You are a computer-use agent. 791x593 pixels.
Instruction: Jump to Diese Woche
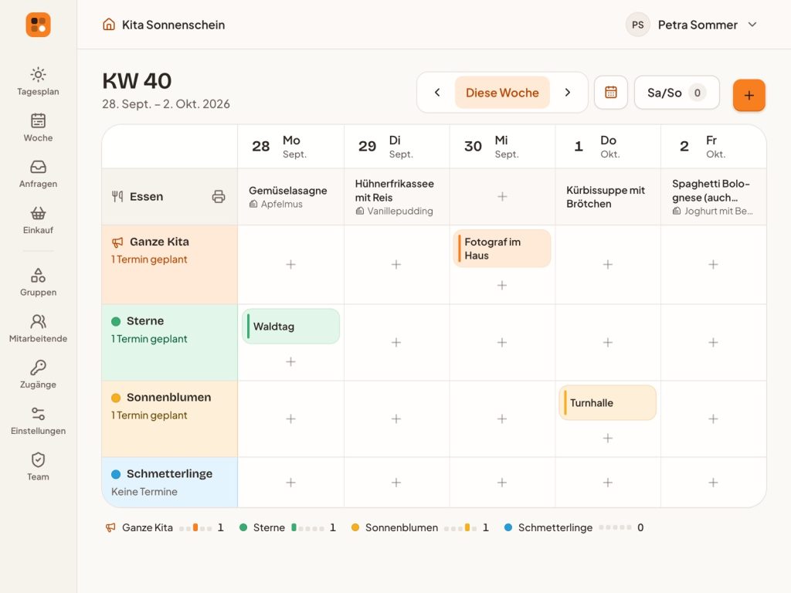tap(502, 93)
